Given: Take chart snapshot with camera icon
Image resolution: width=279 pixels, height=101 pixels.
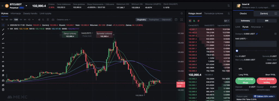Looking at the screenshot, I should (x=53, y=20).
